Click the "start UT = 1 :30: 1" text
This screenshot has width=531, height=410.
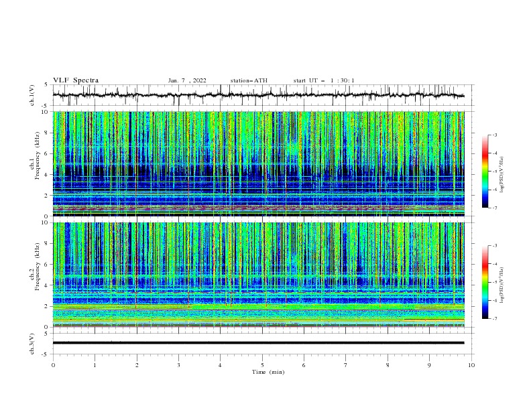[324, 80]
